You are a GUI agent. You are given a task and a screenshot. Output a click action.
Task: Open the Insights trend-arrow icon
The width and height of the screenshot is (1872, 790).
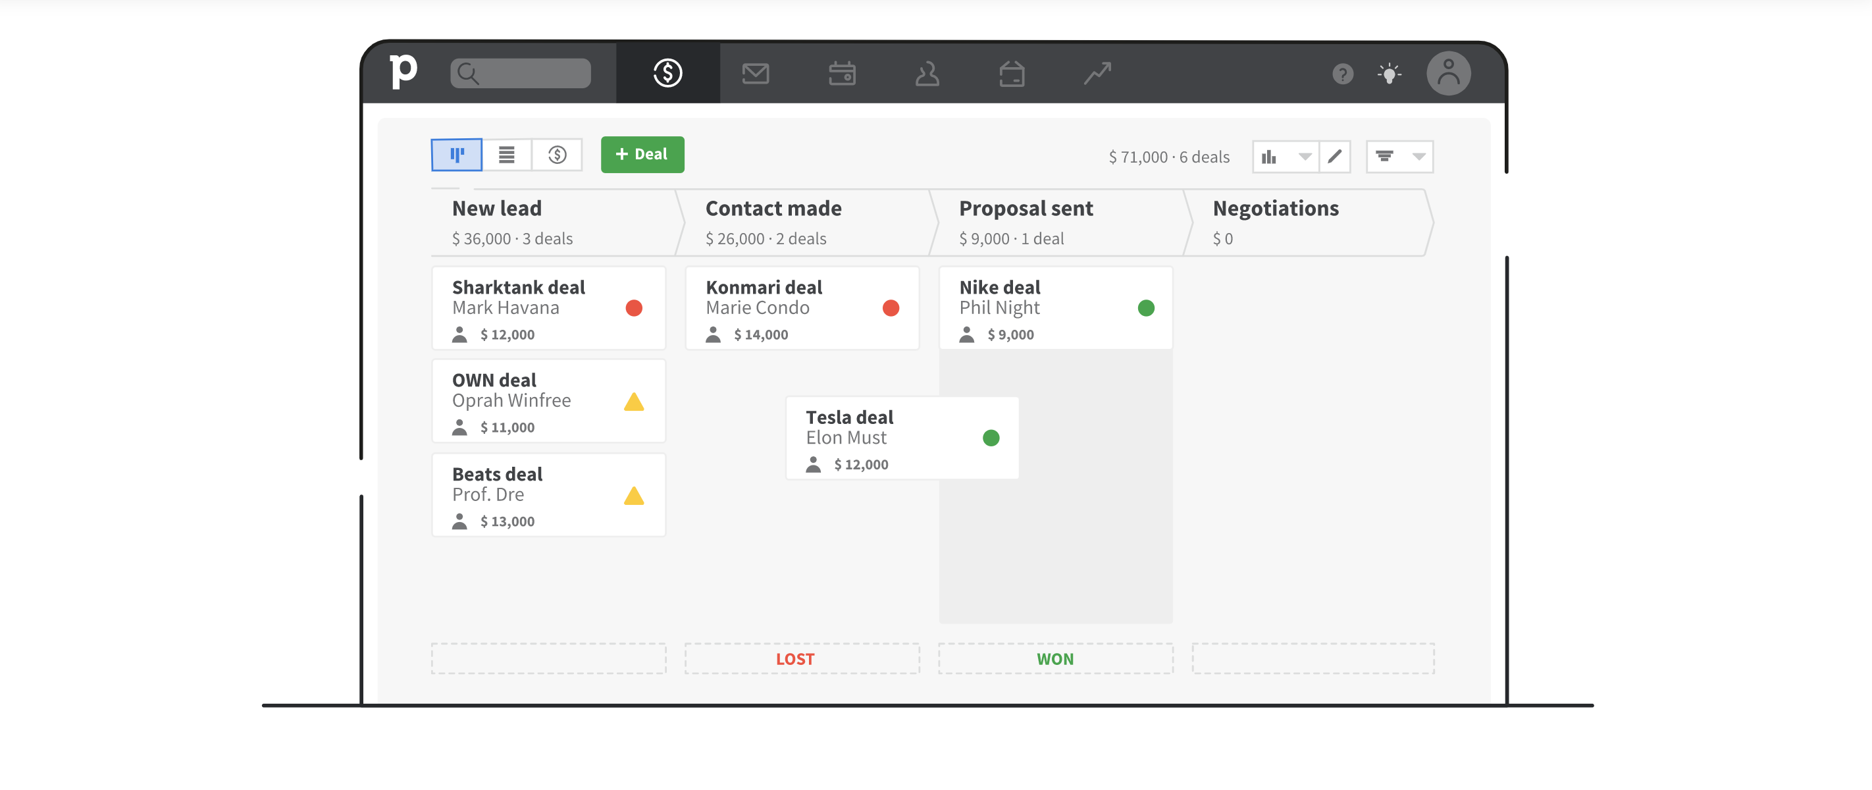click(1097, 73)
